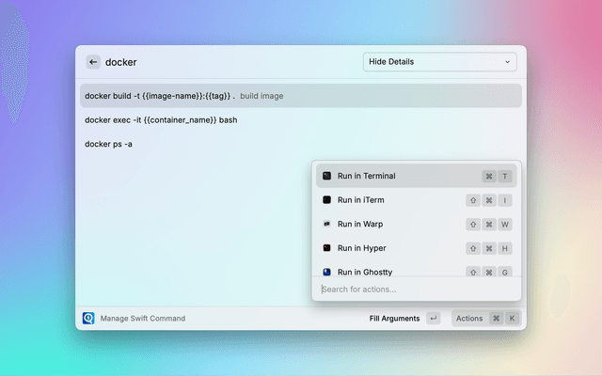Choose the Run in Warp action

tap(359, 225)
